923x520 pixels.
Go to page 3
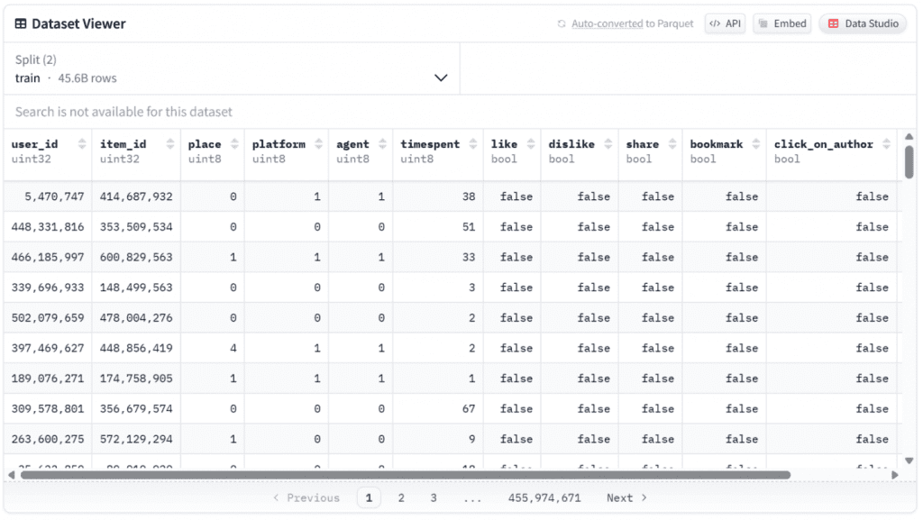434,498
